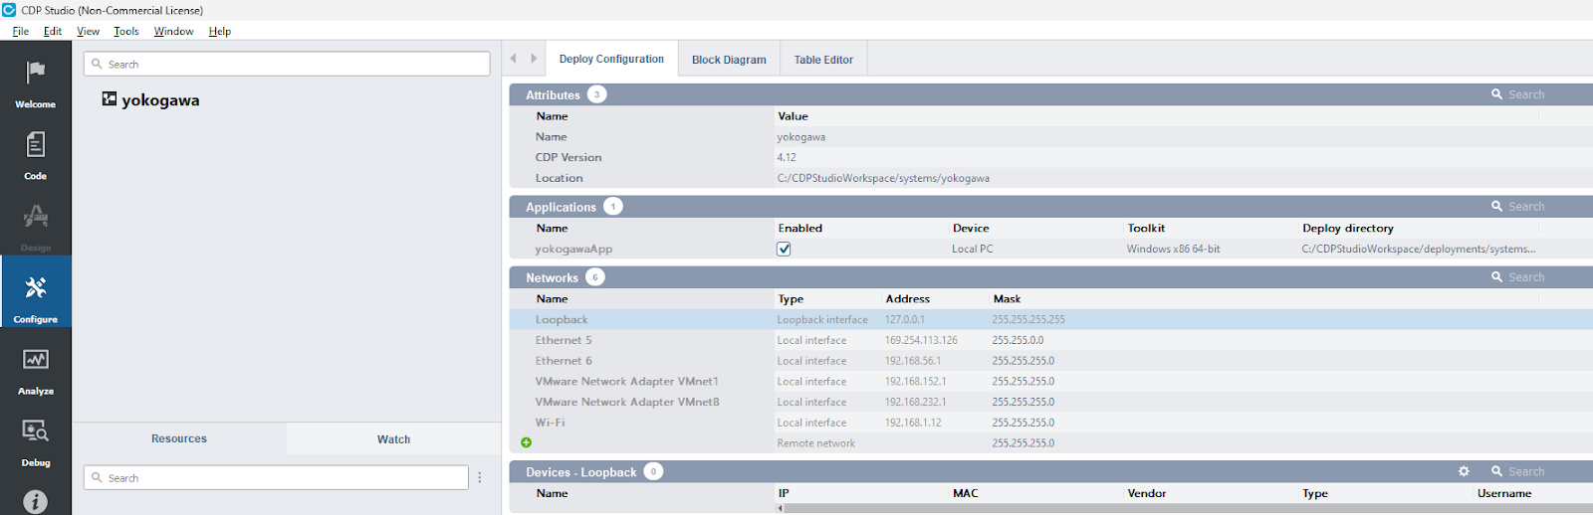Select the Ethernet 6 network row
1593x515 pixels.
[1050, 361]
